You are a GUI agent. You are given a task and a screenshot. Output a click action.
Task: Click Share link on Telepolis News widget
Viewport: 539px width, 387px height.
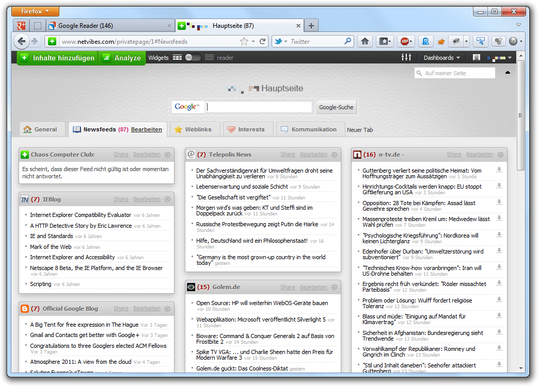click(x=288, y=155)
